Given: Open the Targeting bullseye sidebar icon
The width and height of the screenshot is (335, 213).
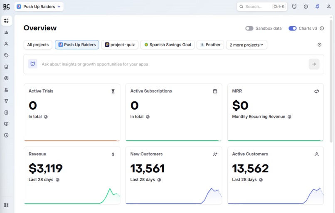Looking at the screenshot, I should coord(6,78).
